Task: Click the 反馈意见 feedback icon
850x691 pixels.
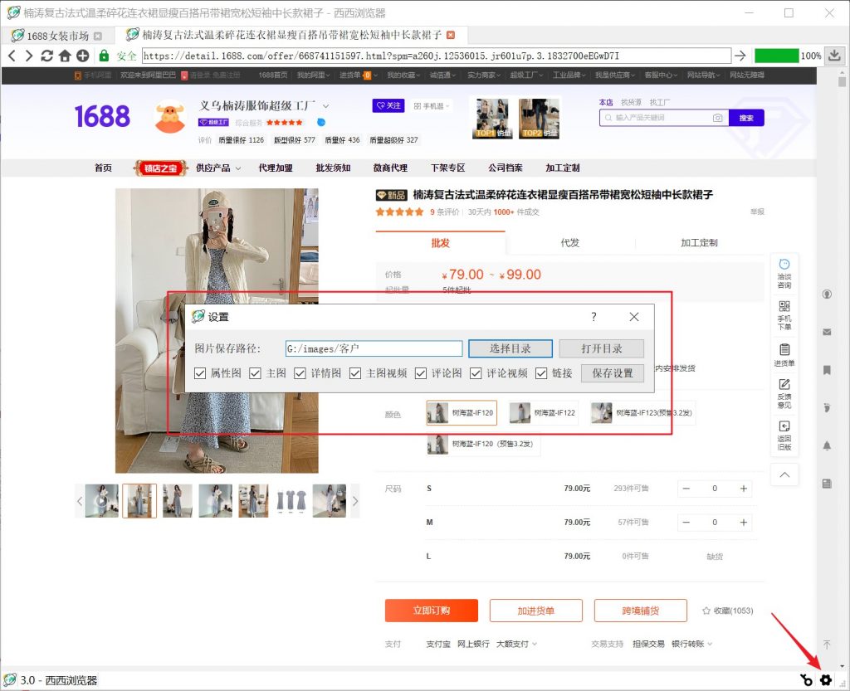Action: tap(784, 391)
